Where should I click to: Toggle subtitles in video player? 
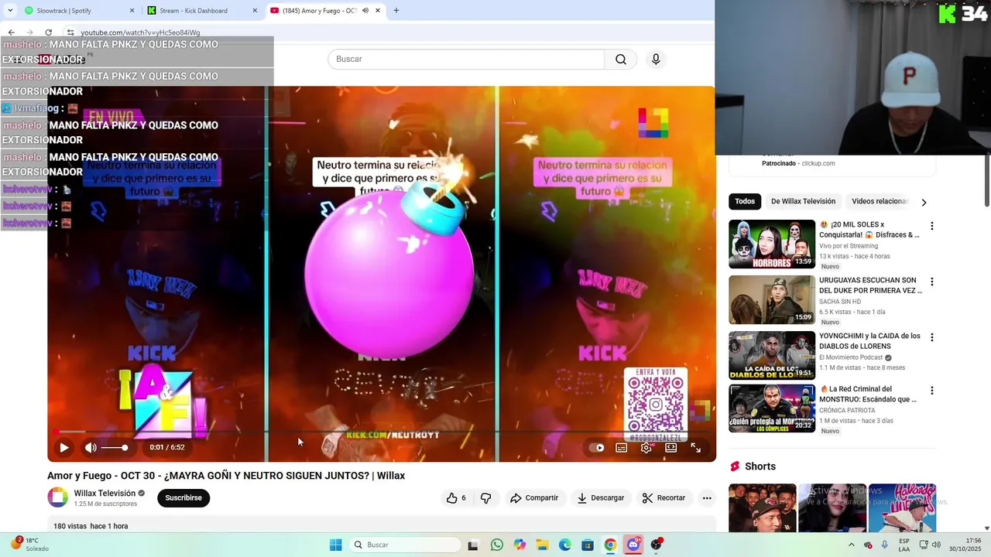[x=621, y=447]
